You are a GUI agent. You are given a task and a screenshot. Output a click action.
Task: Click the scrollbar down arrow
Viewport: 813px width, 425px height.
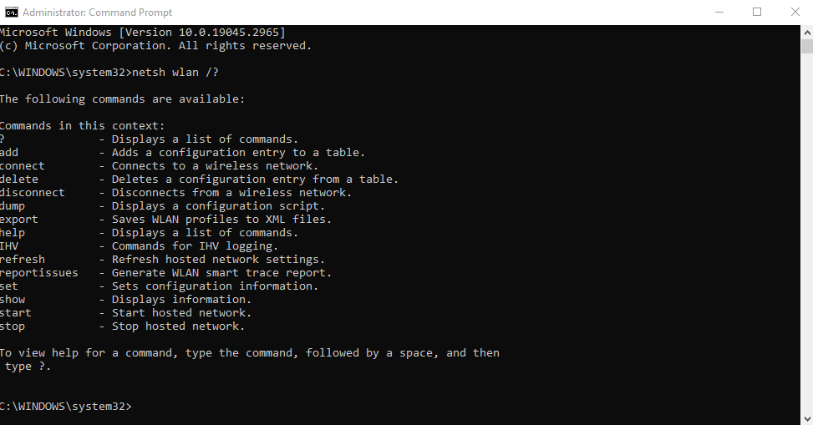806,418
